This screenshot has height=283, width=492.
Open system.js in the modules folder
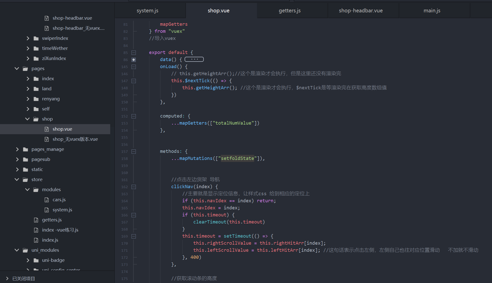(62, 210)
